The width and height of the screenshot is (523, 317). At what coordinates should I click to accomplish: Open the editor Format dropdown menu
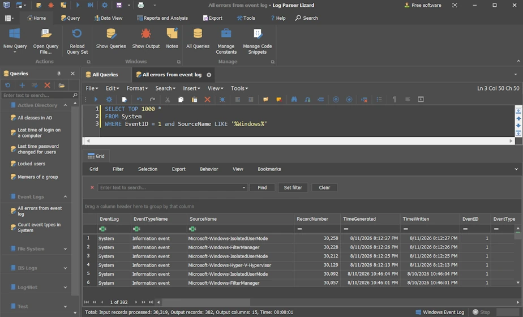137,88
